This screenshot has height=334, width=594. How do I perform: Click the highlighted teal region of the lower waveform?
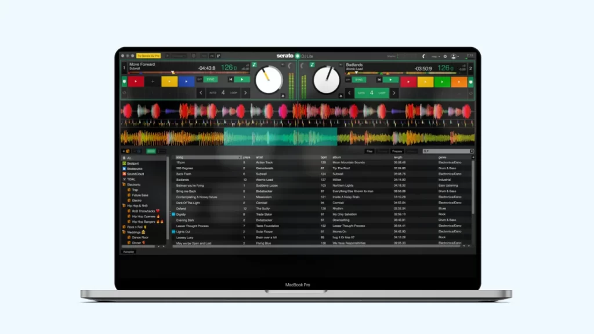click(280, 137)
